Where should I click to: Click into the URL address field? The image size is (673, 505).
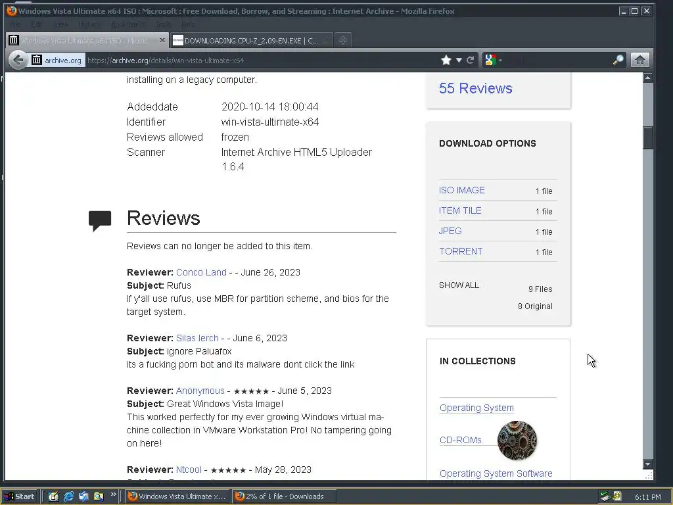tap(262, 60)
